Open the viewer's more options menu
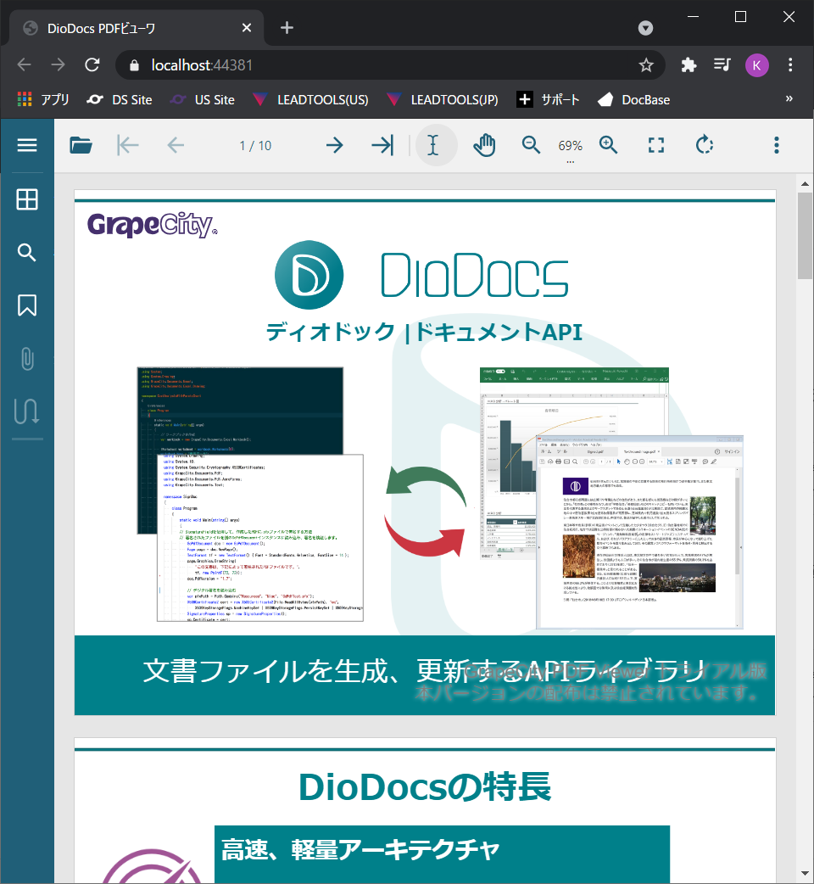Viewport: 814px width, 884px height. click(x=777, y=145)
